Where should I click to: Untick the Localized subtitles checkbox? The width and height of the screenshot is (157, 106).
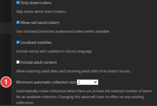(18, 42)
